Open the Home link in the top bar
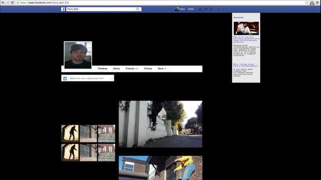Viewport: 321px width, 180px height. [x=191, y=9]
